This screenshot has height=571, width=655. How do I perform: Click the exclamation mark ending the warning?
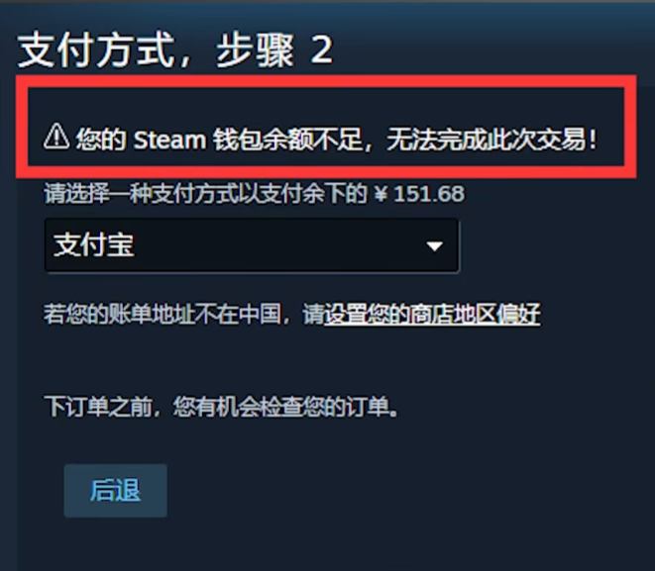coord(593,140)
